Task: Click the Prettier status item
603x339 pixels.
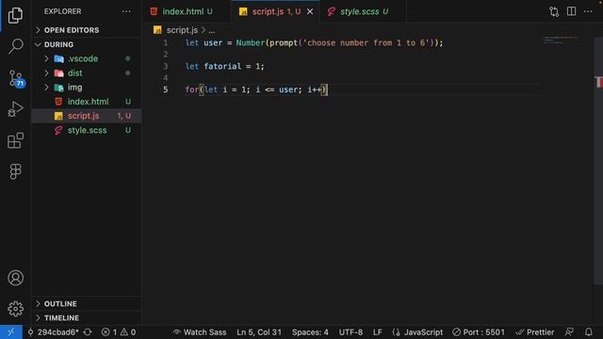Action: pos(535,332)
